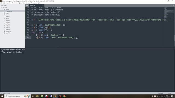175x98 pixels.
Task: Open the Edit menu
Action: [x=4, y=3]
